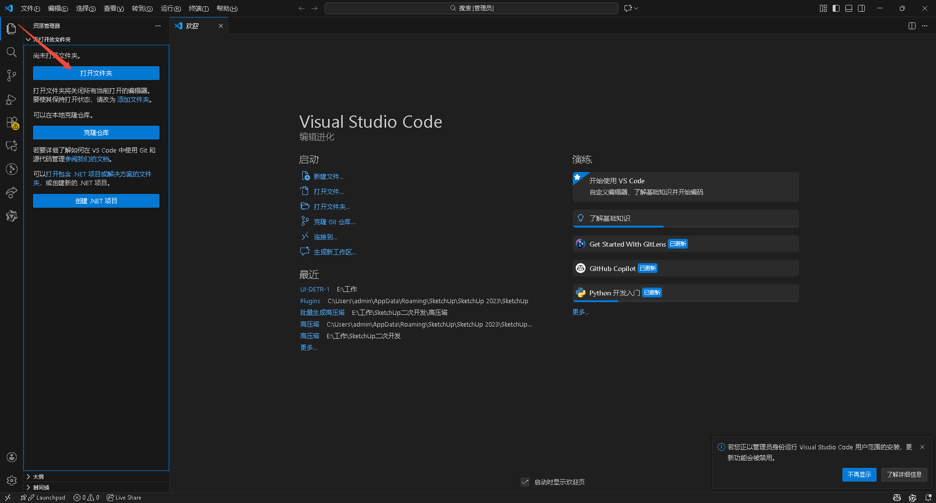The width and height of the screenshot is (936, 503).
Task: Open recent folder 批量生成高压塔
Action: pos(322,312)
